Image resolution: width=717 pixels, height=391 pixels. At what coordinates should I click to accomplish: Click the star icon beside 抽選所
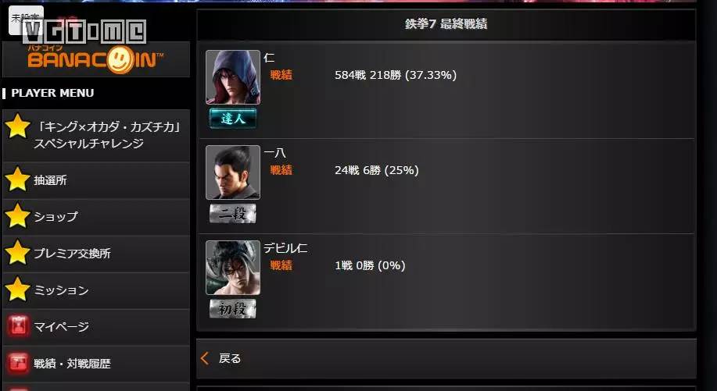point(17,180)
